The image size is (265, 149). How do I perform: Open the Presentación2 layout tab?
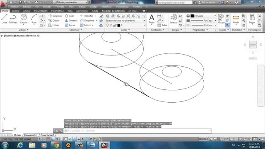tap(47, 135)
